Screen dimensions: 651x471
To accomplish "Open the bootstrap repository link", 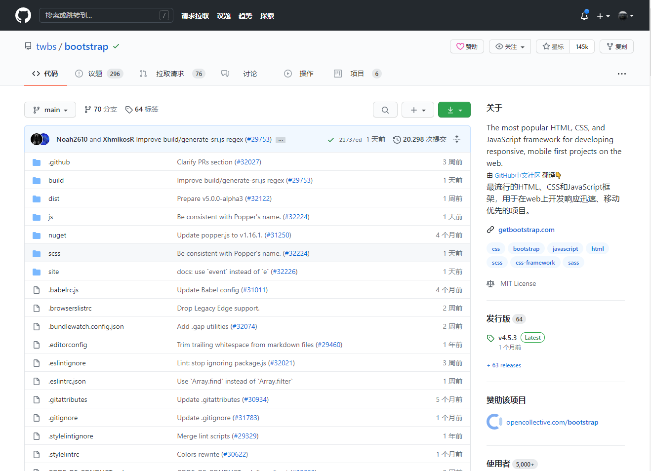I will tap(86, 46).
